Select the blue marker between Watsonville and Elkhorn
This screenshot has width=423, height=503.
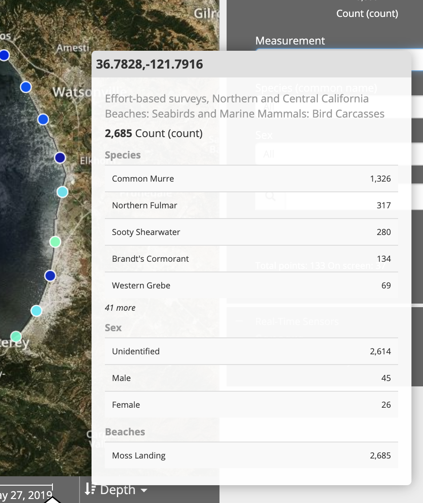click(x=43, y=119)
